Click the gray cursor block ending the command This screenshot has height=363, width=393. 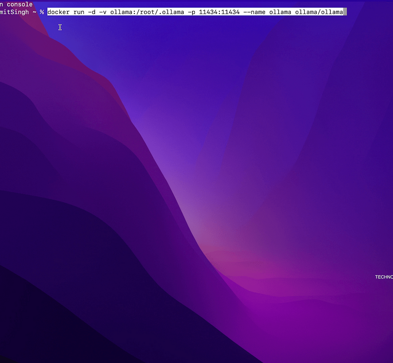click(345, 12)
